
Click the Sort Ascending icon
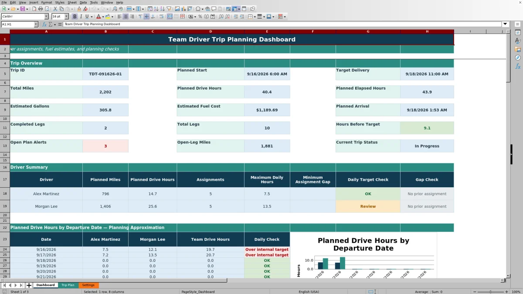(x=156, y=9)
